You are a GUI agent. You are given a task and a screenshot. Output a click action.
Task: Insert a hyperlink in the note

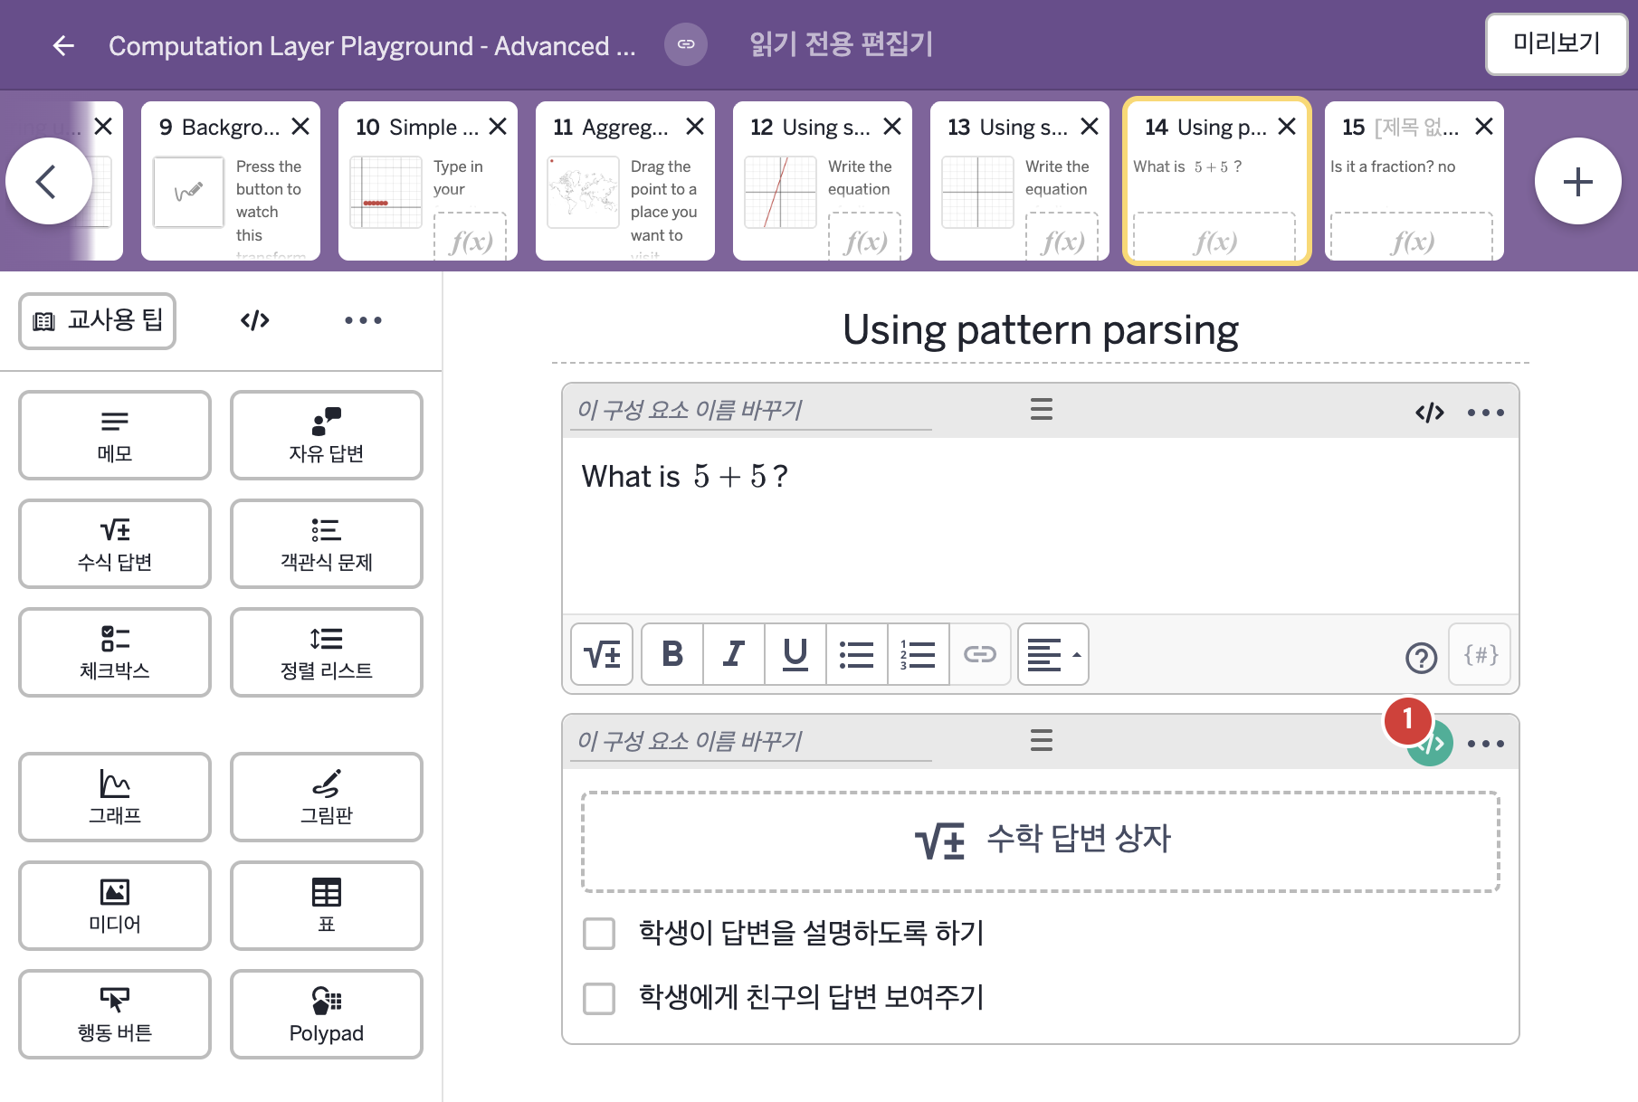click(x=980, y=654)
